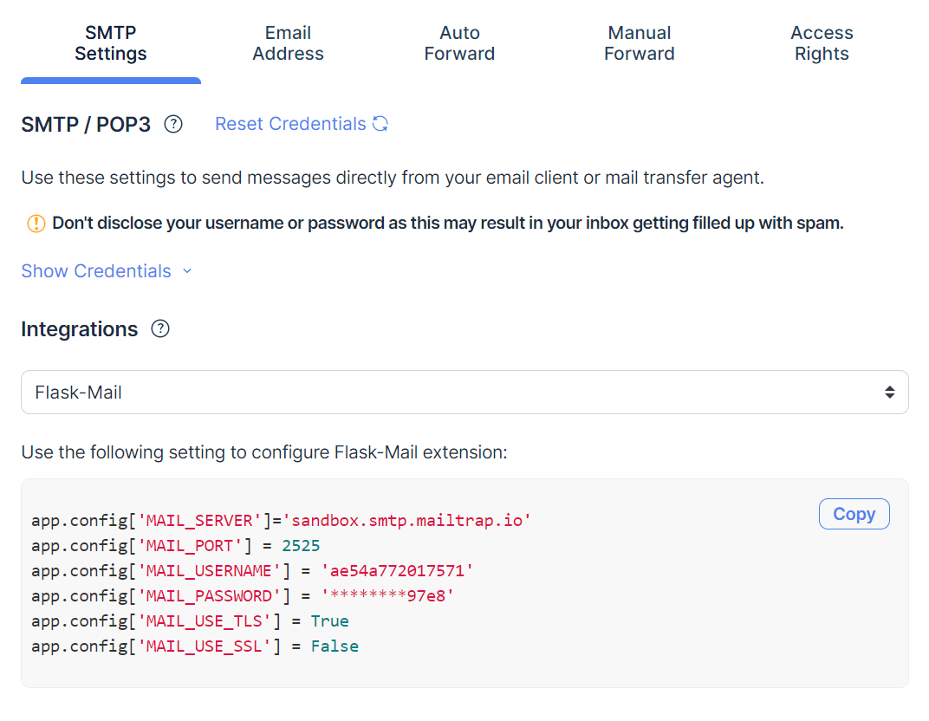The width and height of the screenshot is (929, 721).
Task: Click the 2525 mail port value
Action: (301, 546)
